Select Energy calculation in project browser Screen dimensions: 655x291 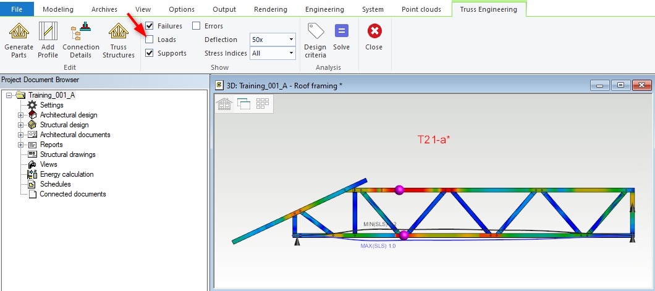coord(67,174)
